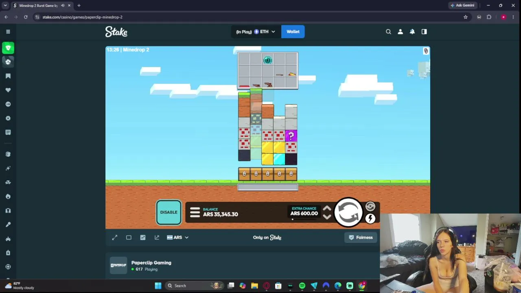The image size is (521, 293).
Task: Increase the bet with the up arrow
Action: [x=327, y=208]
